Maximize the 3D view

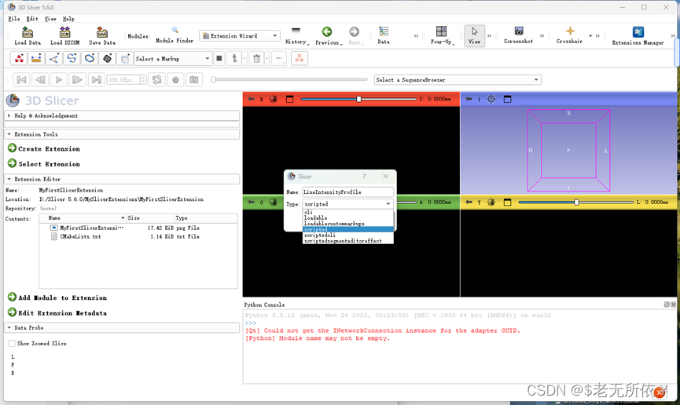tap(507, 99)
